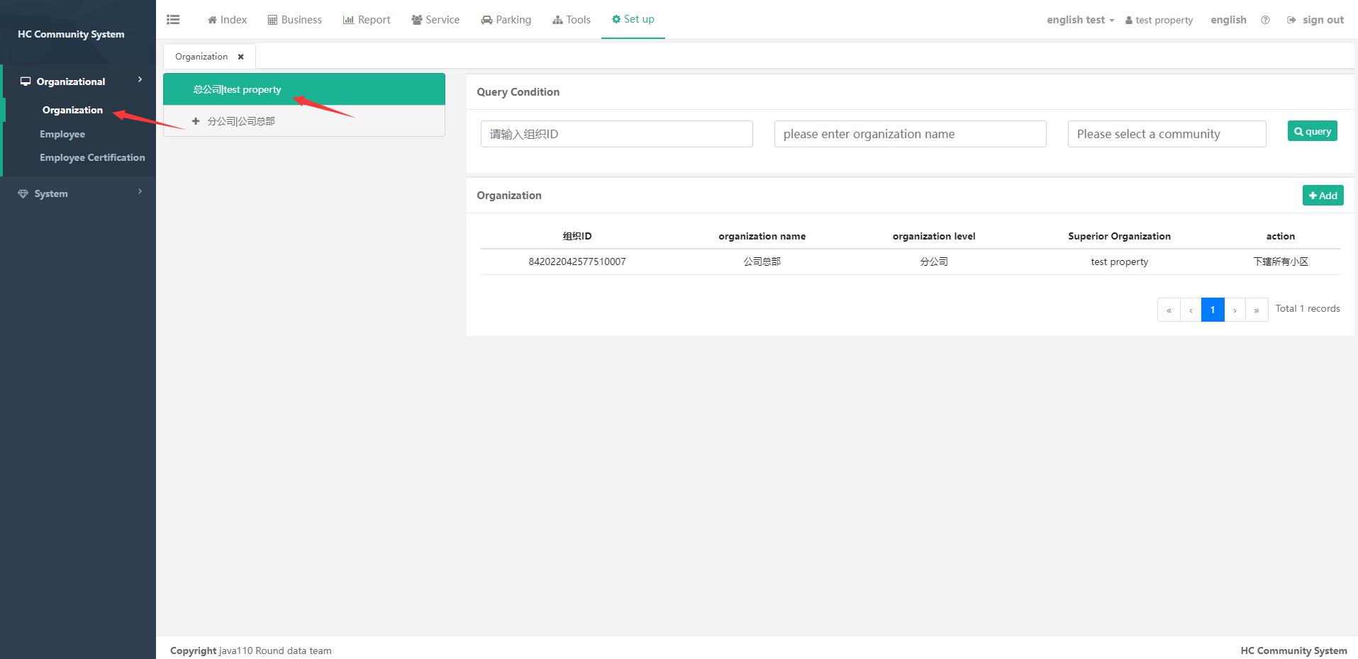
Task: Go to the Service menu
Action: coord(435,20)
